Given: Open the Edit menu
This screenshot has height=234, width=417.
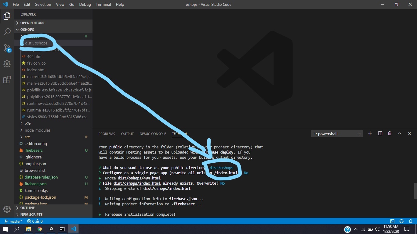Looking at the screenshot, I should click(x=27, y=4).
